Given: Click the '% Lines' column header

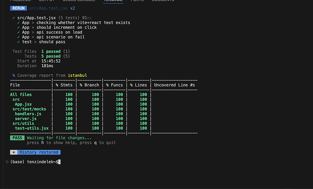Looking at the screenshot, I should pyautogui.click(x=138, y=85).
